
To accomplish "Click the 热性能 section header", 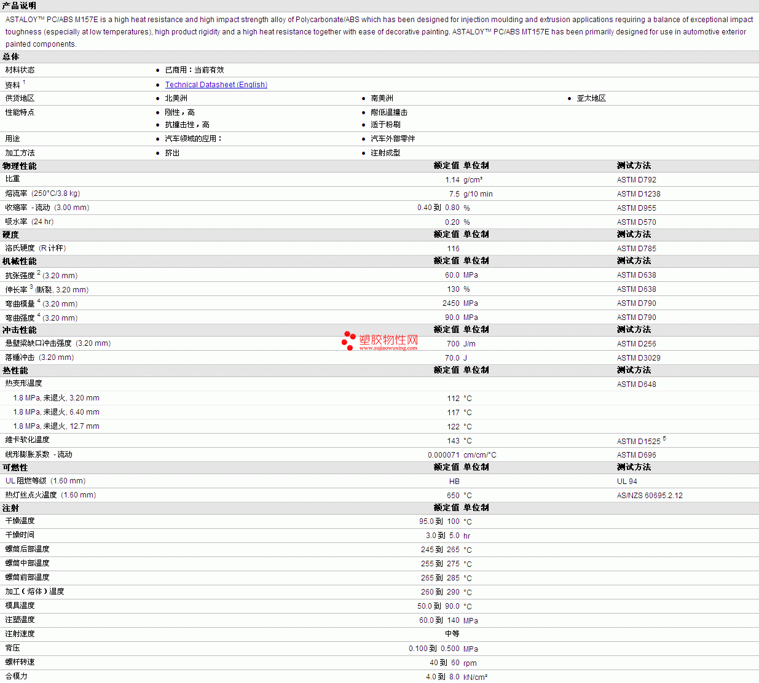I will (15, 371).
